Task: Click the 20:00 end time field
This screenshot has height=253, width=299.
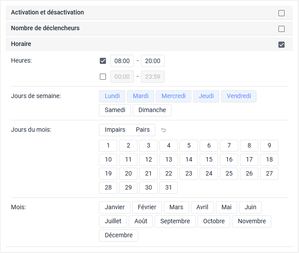Action: tap(153, 61)
